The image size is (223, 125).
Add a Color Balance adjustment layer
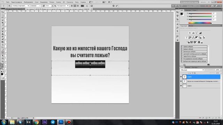pos(193,37)
